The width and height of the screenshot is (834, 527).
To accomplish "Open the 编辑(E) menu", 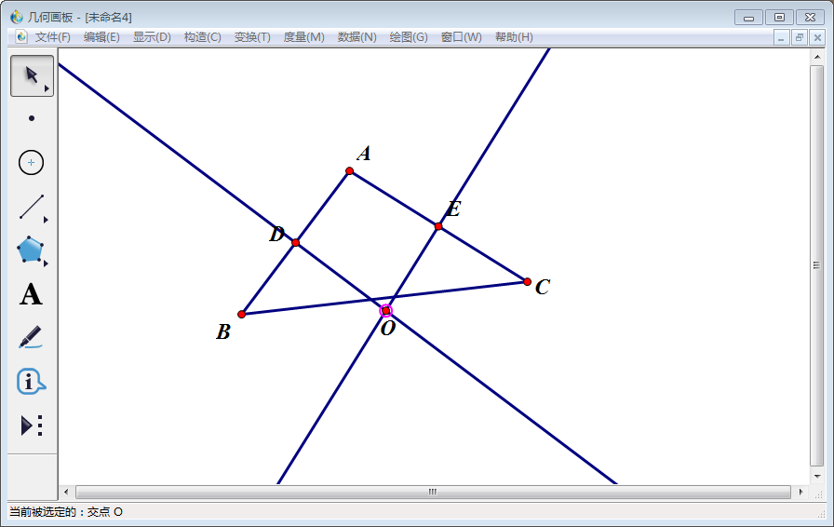I will (x=101, y=37).
